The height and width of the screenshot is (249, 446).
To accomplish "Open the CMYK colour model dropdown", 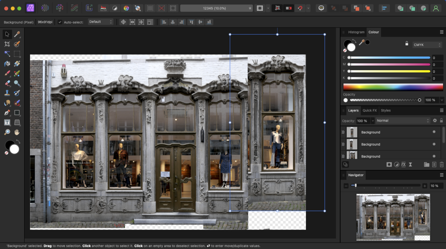I will click(x=427, y=45).
